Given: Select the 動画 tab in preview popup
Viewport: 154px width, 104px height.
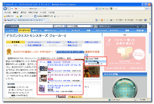Looking at the screenshot, I should point(49,62).
